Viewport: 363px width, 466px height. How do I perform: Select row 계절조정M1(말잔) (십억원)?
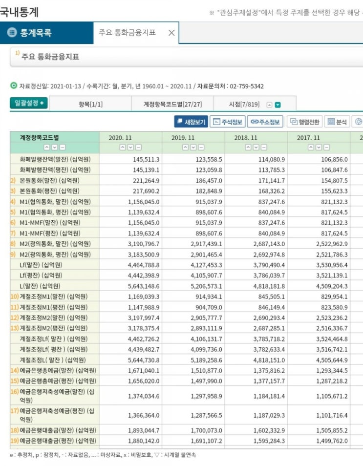pos(54,297)
